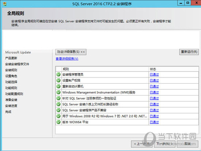Minimize the SQL Server setup window
This screenshot has height=151, width=201.
coord(181,3)
